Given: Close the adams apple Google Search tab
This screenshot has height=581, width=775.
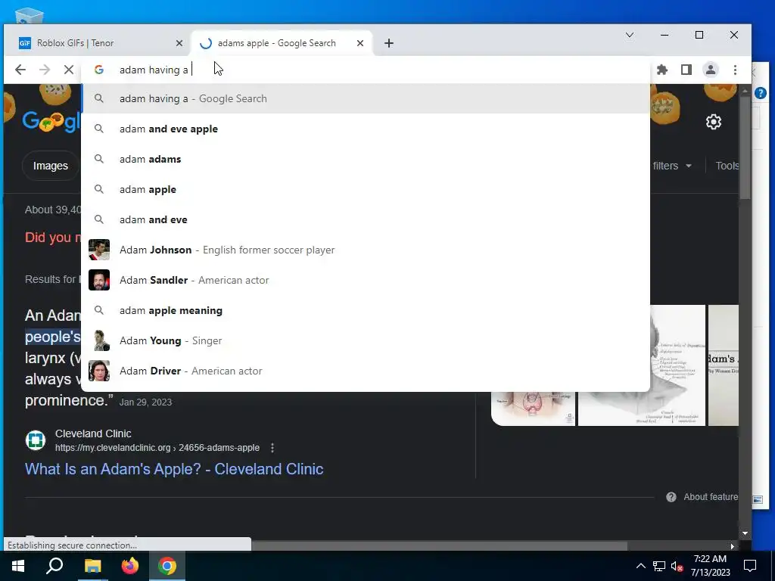Looking at the screenshot, I should point(360,43).
